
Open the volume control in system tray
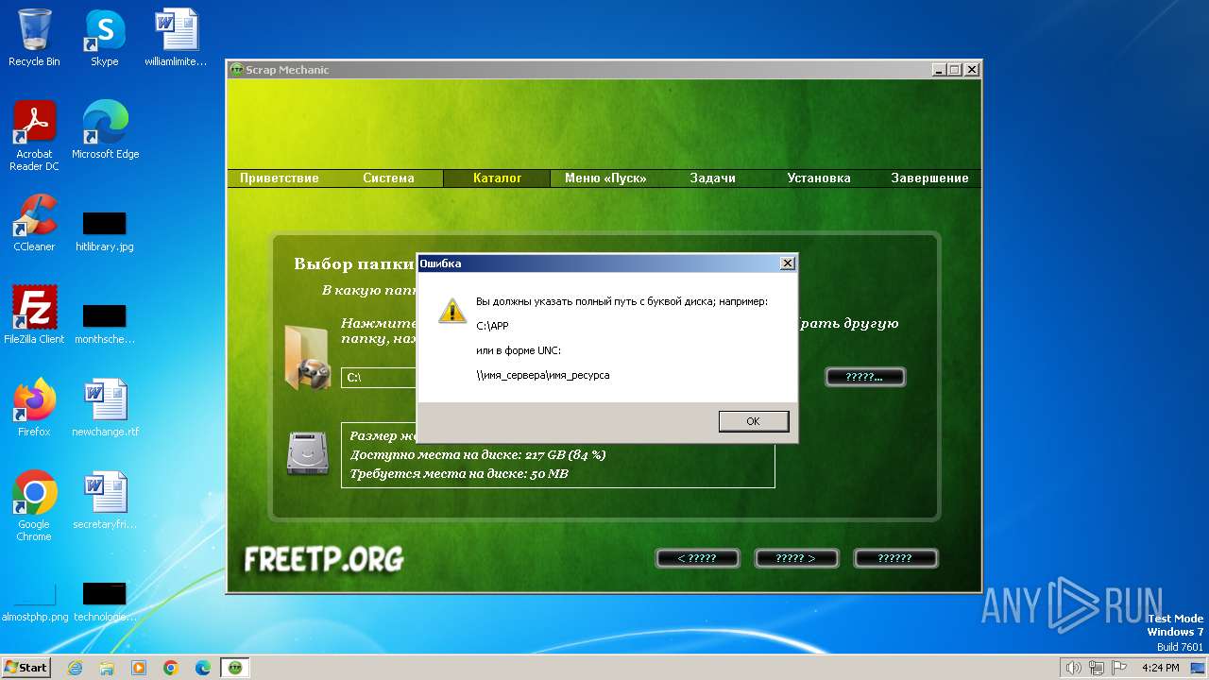coord(1073,668)
